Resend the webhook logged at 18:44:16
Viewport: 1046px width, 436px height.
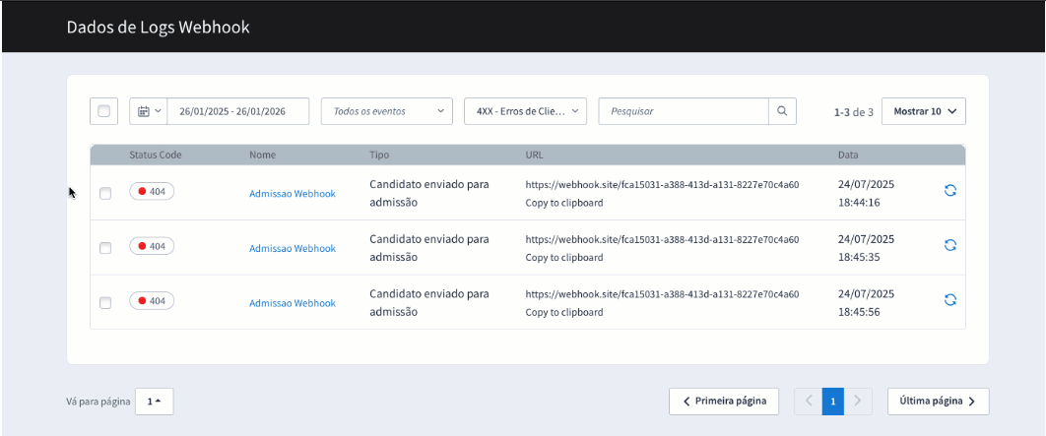(x=950, y=191)
